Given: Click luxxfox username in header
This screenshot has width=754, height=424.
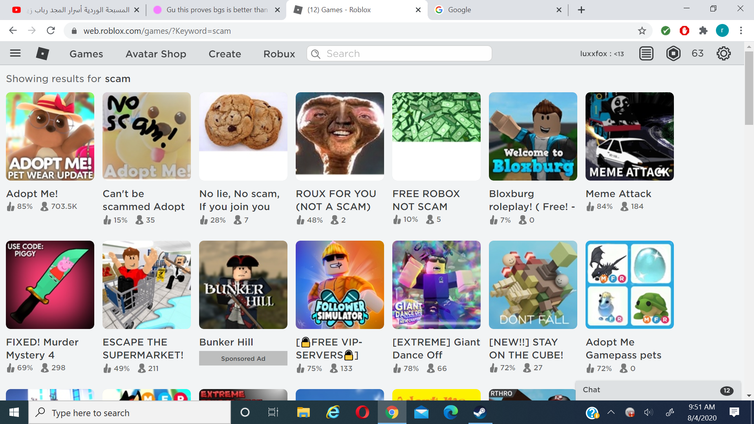Looking at the screenshot, I should tap(602, 54).
